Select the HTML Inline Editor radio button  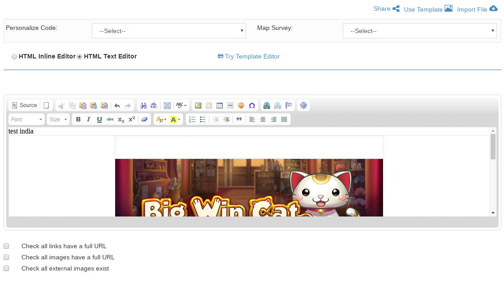coord(14,57)
